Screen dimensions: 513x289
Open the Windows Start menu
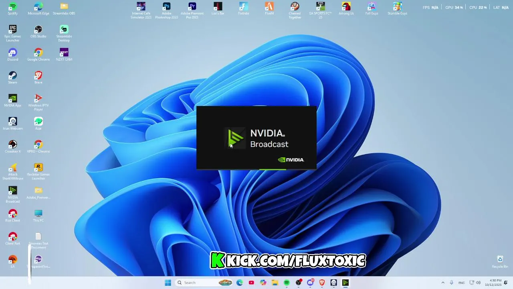pos(168,283)
